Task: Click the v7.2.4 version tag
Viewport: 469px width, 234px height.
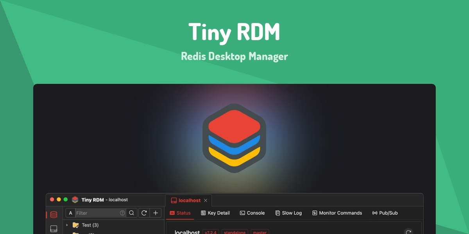Action: [x=210, y=232]
